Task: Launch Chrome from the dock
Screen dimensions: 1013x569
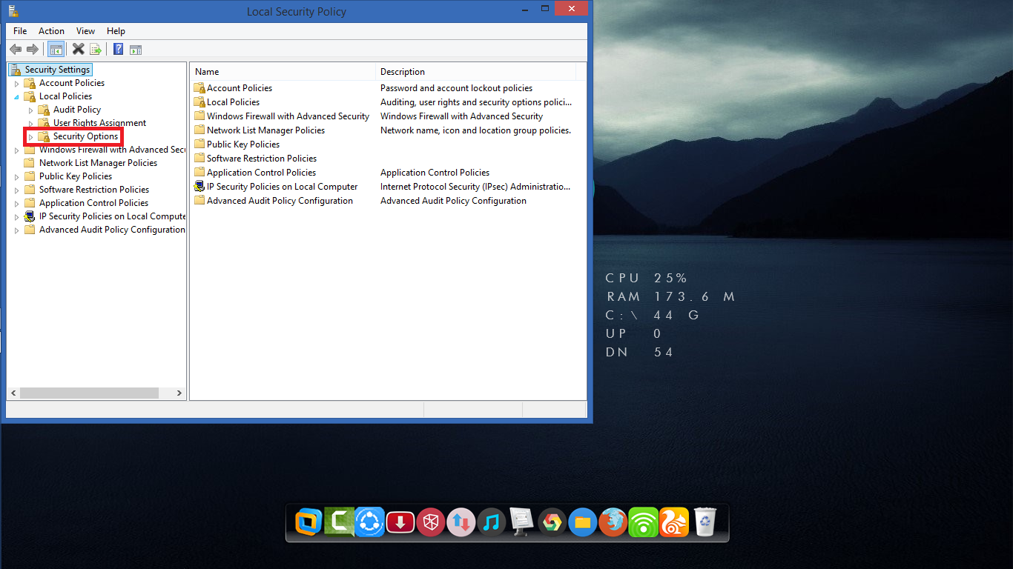Action: click(552, 522)
